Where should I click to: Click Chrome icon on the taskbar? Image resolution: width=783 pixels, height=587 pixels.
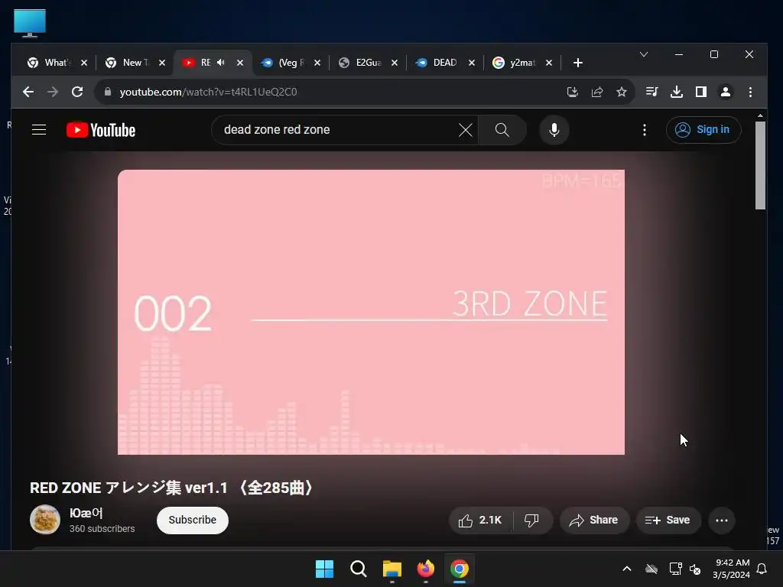click(460, 569)
